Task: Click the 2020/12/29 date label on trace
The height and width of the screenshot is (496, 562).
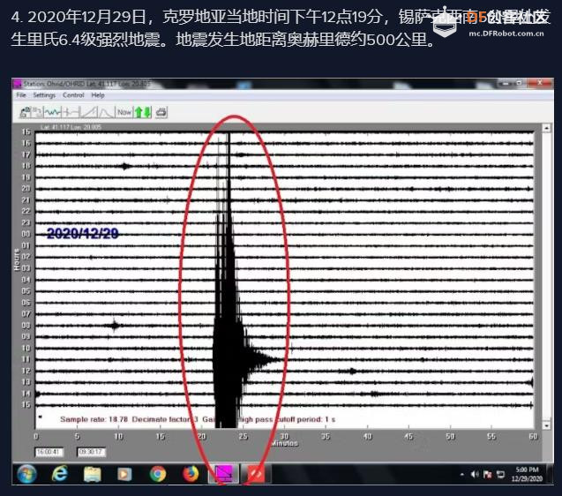Action: (82, 234)
